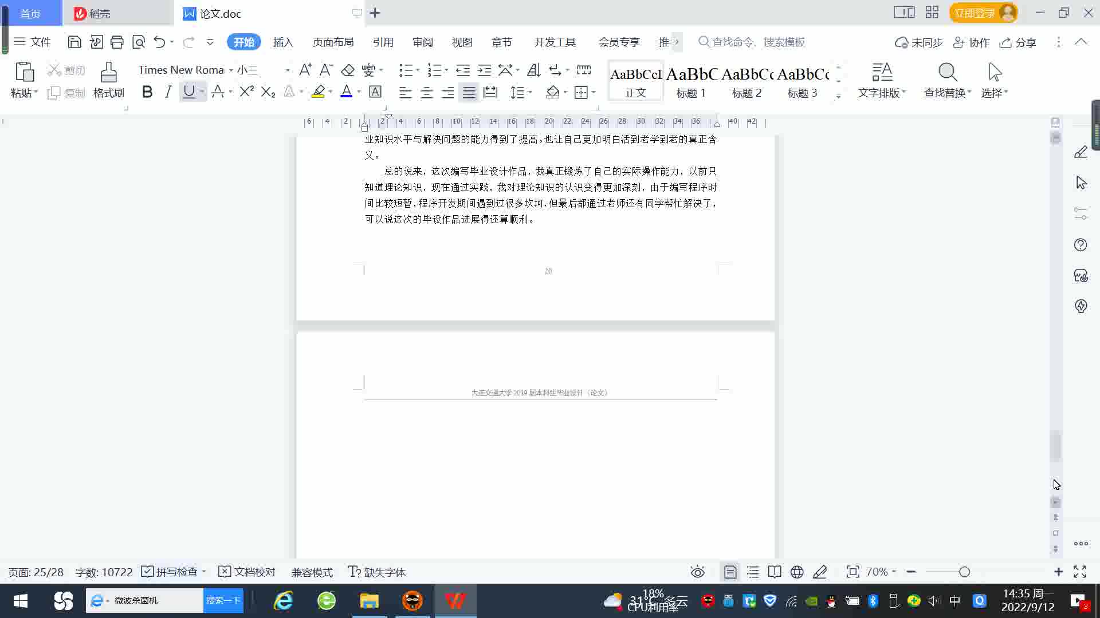1100x618 pixels.
Task: Clear formatting with eraser icon
Action: (x=348, y=70)
